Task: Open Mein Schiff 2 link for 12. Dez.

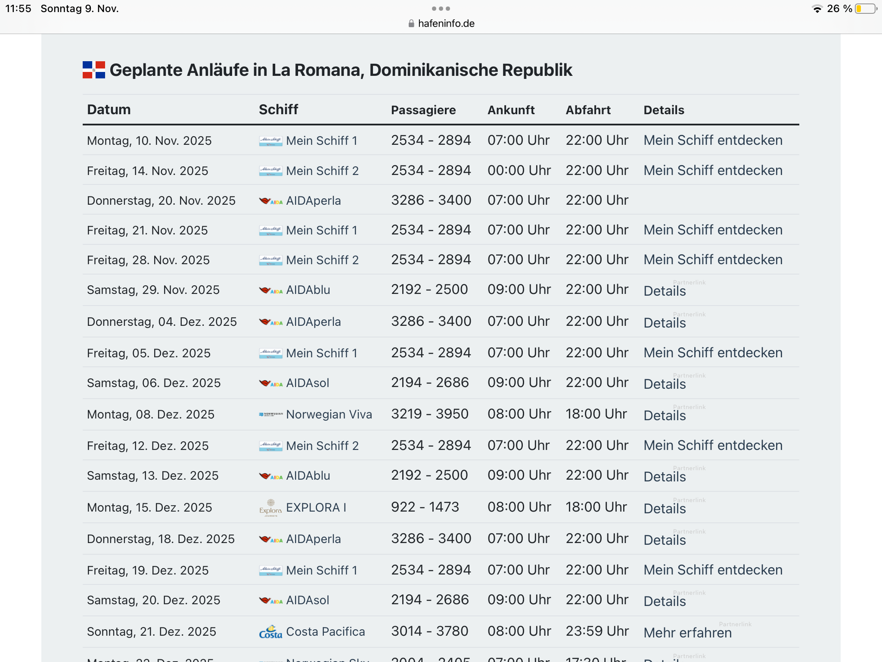Action: pyautogui.click(x=322, y=446)
